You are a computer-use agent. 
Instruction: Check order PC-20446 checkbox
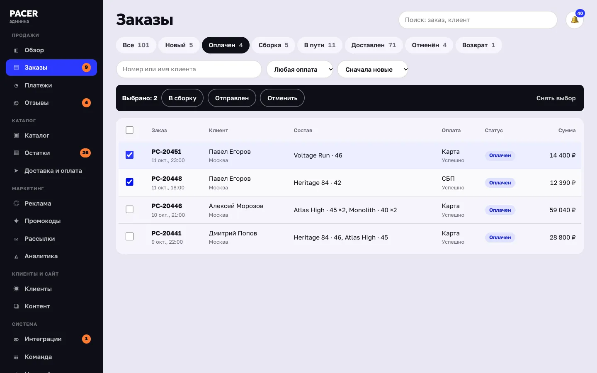tap(130, 209)
